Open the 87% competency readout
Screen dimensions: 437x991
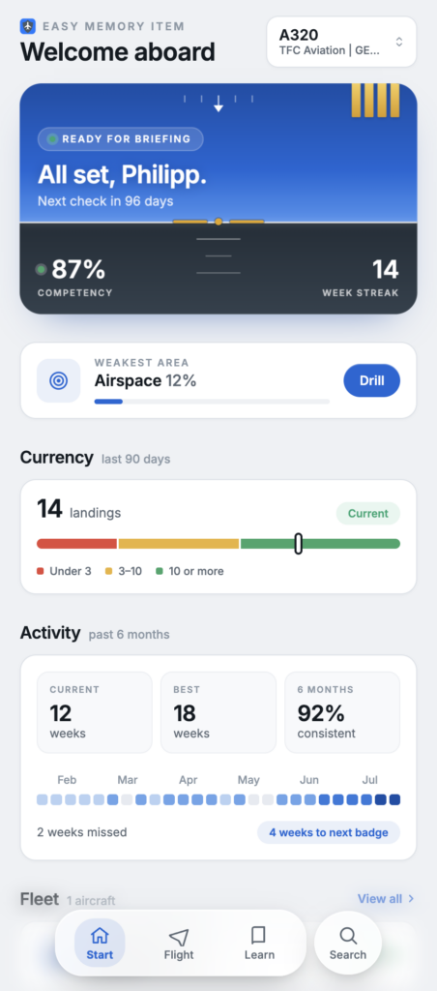click(x=74, y=276)
